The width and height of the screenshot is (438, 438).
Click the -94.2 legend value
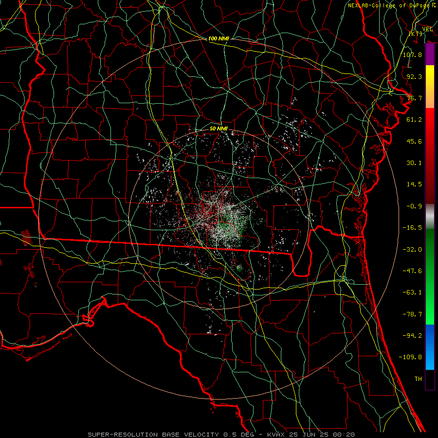point(412,336)
